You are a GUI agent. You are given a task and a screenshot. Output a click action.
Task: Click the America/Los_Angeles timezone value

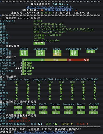pyautogui.click(x=47, y=40)
